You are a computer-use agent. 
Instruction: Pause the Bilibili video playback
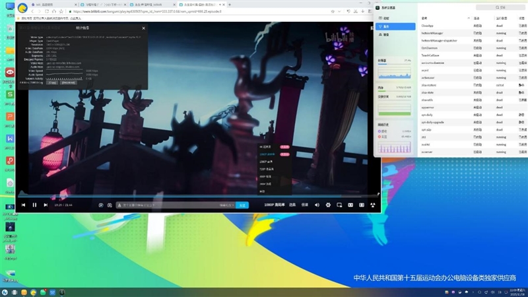point(34,205)
